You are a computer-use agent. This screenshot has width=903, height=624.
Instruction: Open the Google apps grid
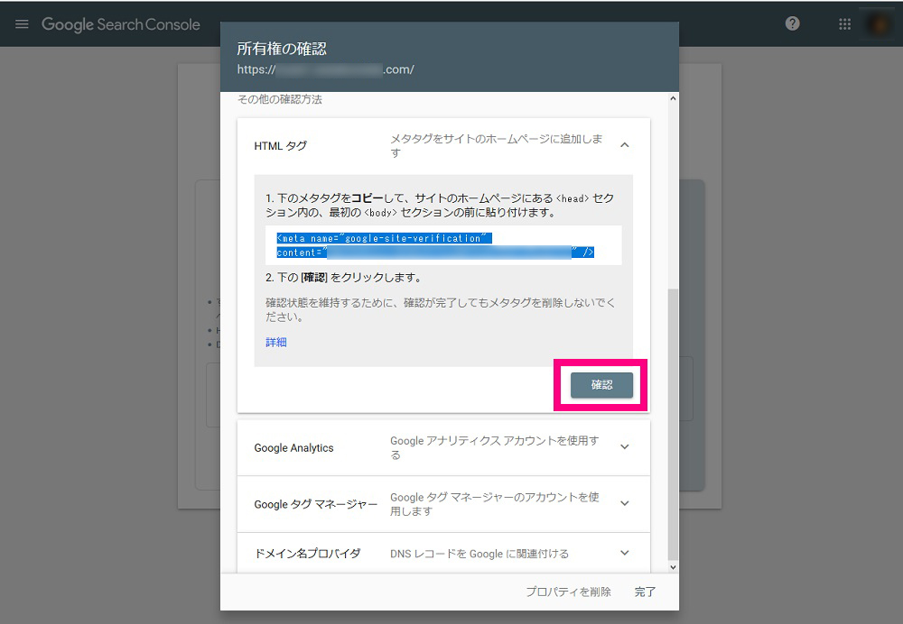[x=845, y=24]
